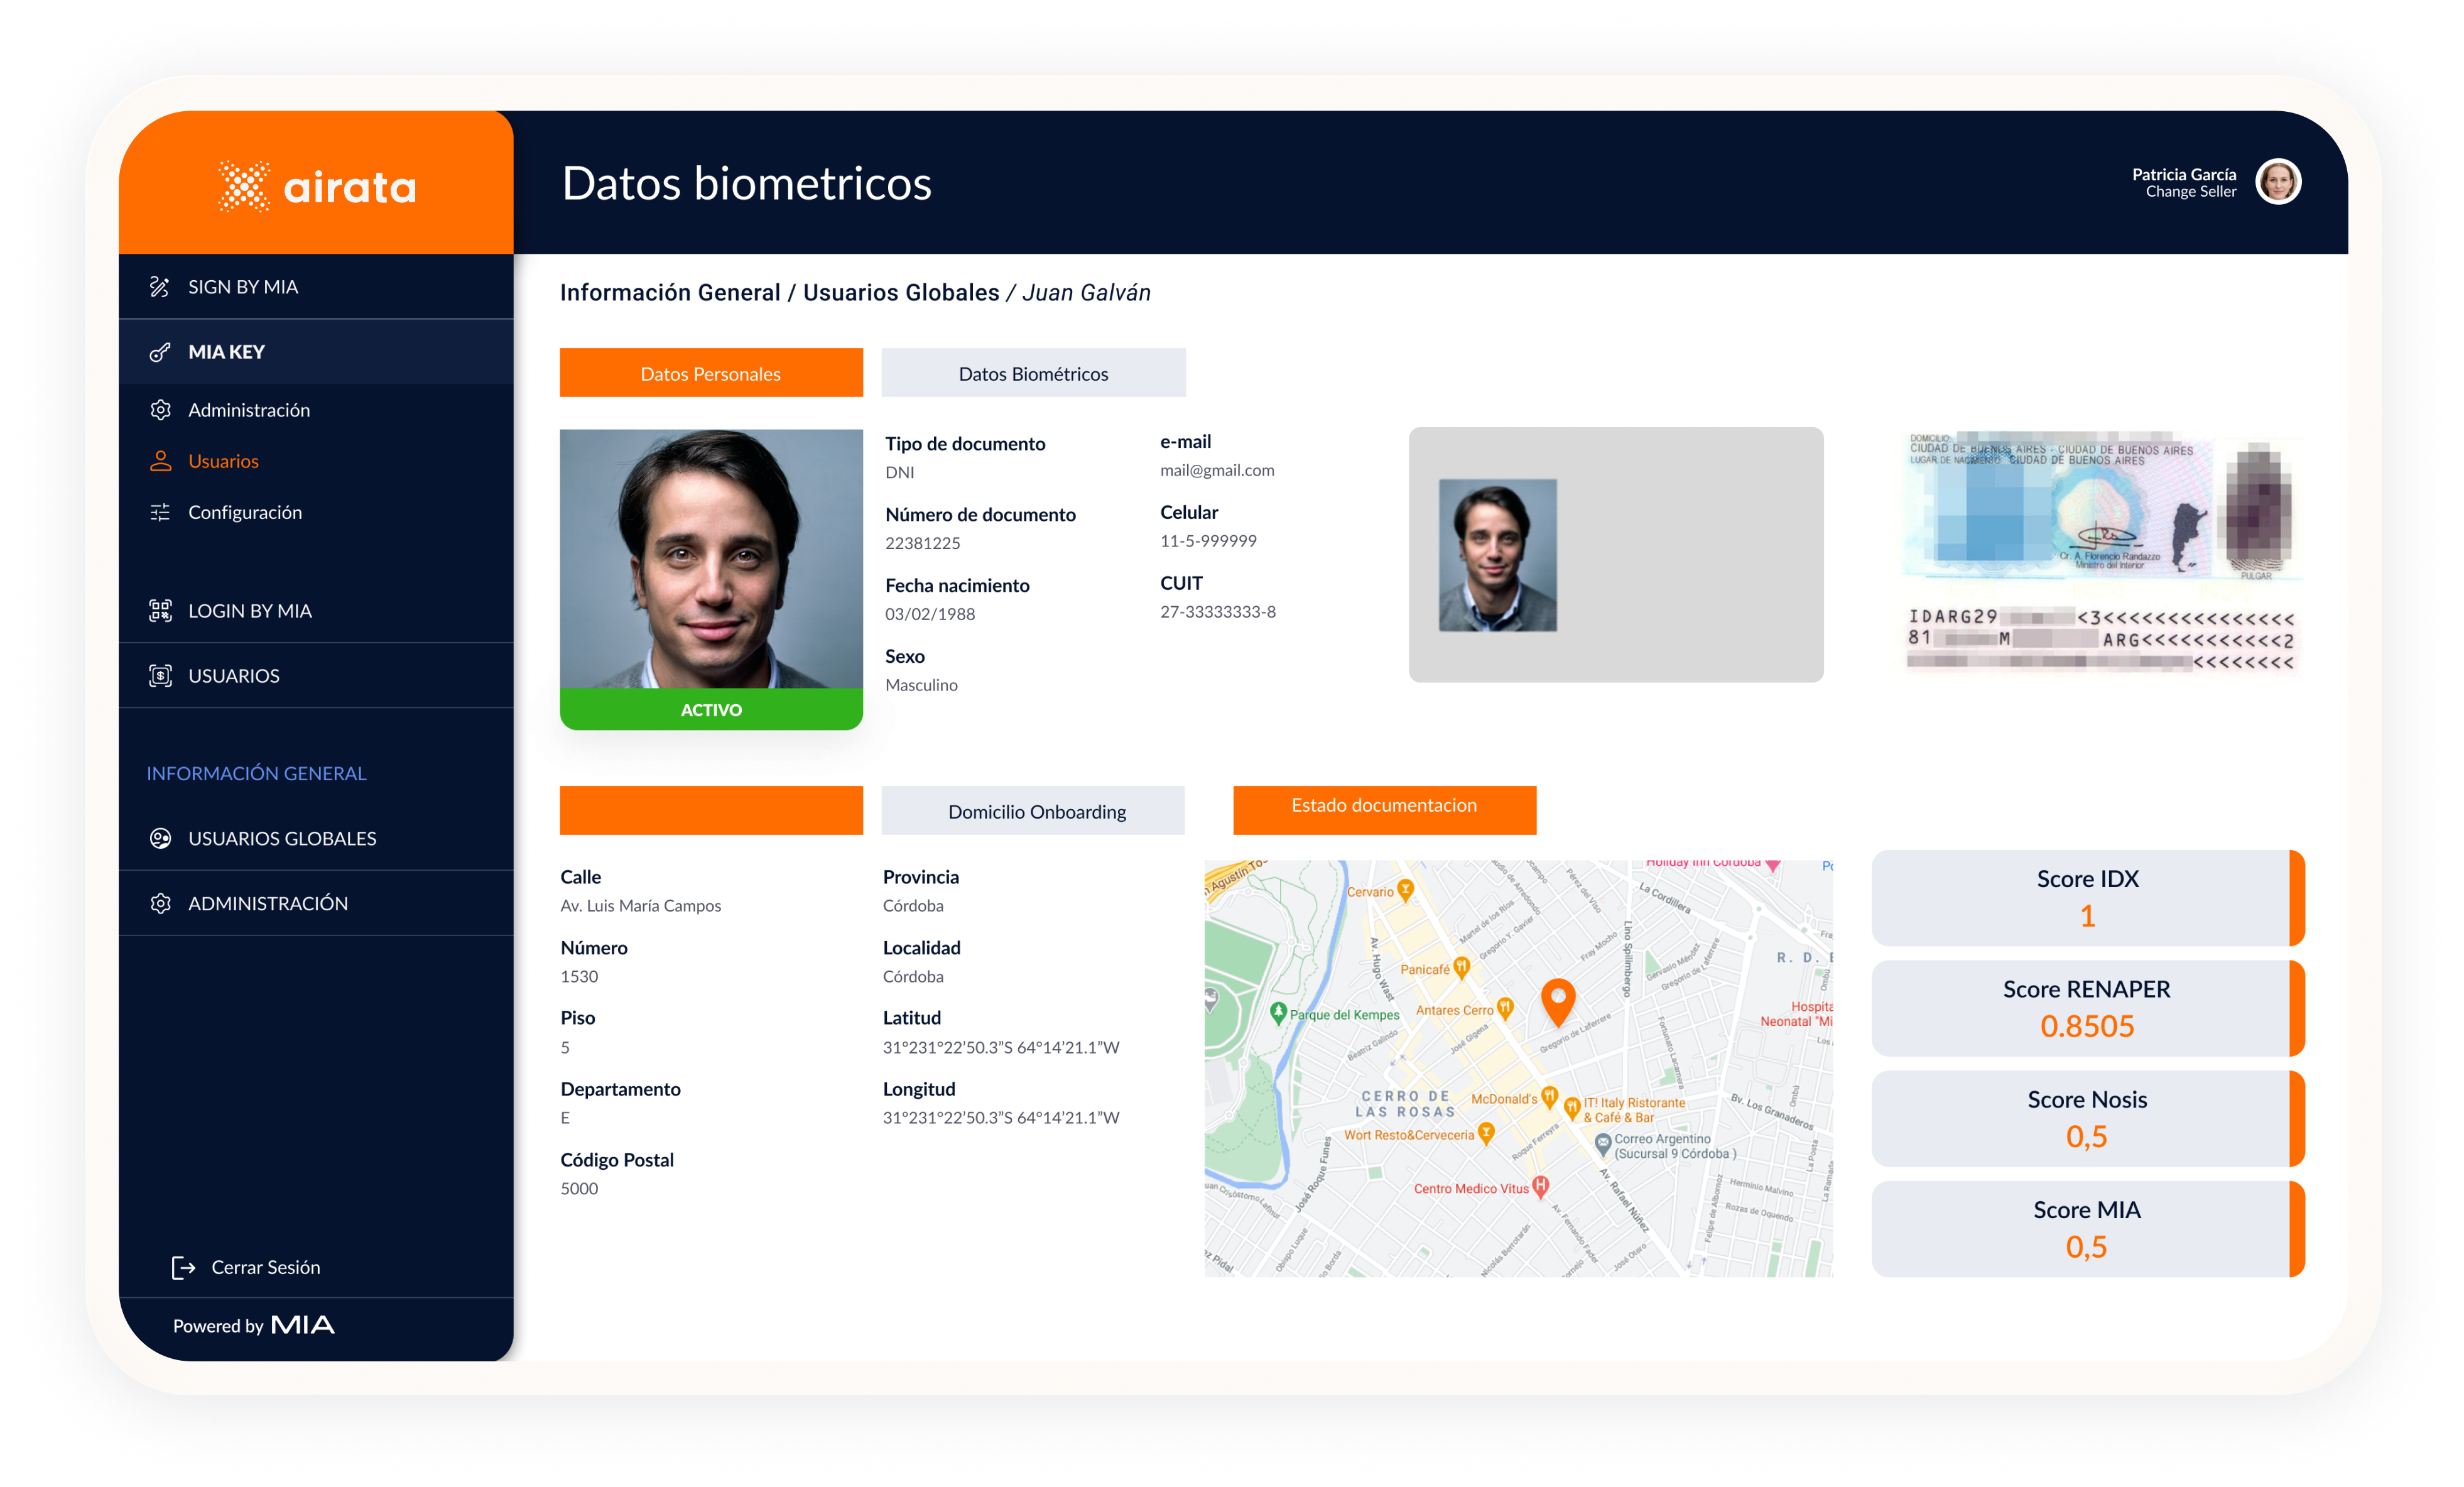Image resolution: width=2464 pixels, height=1487 pixels.
Task: Click the Score IDX card
Action: pos(2088,898)
